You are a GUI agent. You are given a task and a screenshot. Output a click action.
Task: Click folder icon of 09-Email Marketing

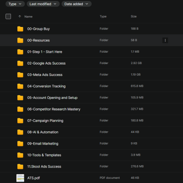[20, 144]
